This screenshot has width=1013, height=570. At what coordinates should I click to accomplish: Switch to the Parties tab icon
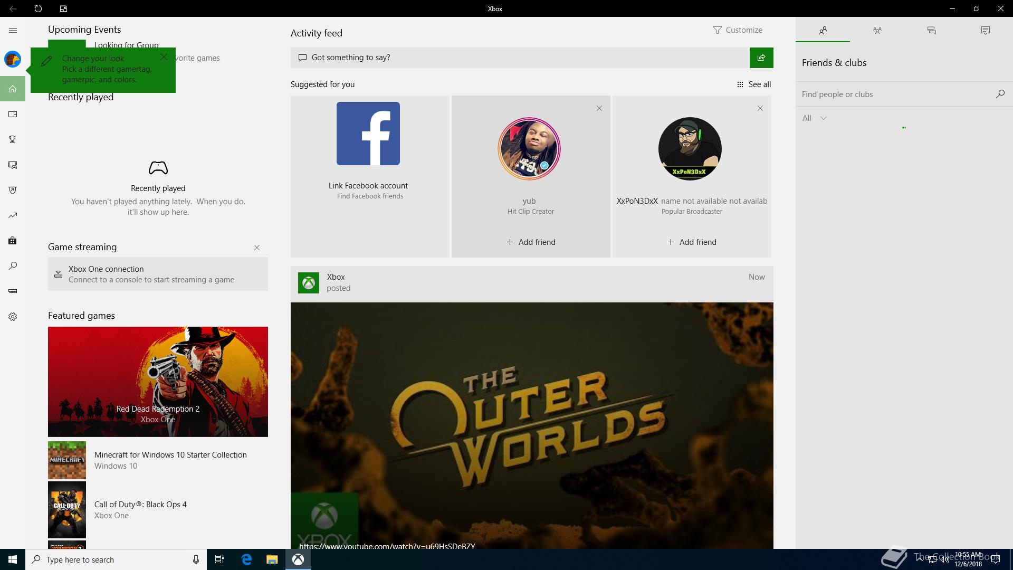pos(877,30)
